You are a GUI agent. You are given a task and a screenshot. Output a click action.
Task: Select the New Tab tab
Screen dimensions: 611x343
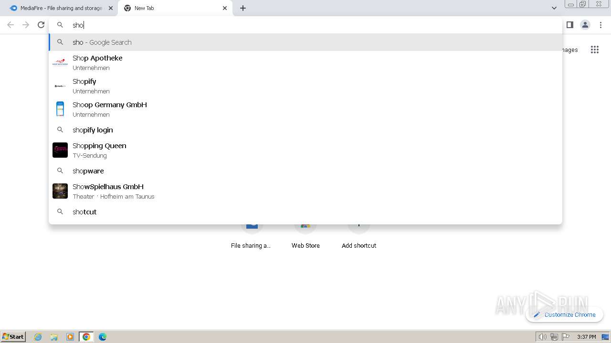point(175,8)
